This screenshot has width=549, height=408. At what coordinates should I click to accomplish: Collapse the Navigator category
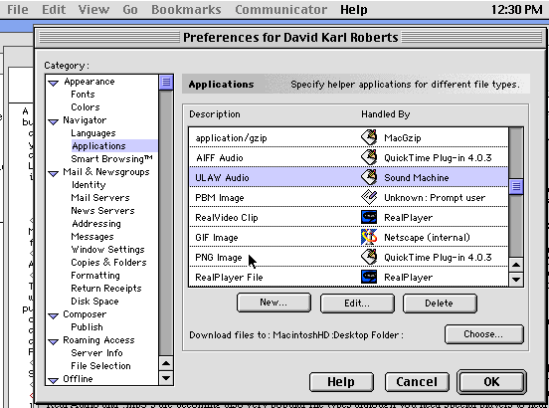tap(54, 121)
